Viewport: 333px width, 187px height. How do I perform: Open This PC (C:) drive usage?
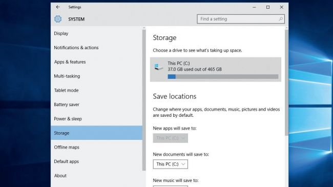tap(216, 70)
